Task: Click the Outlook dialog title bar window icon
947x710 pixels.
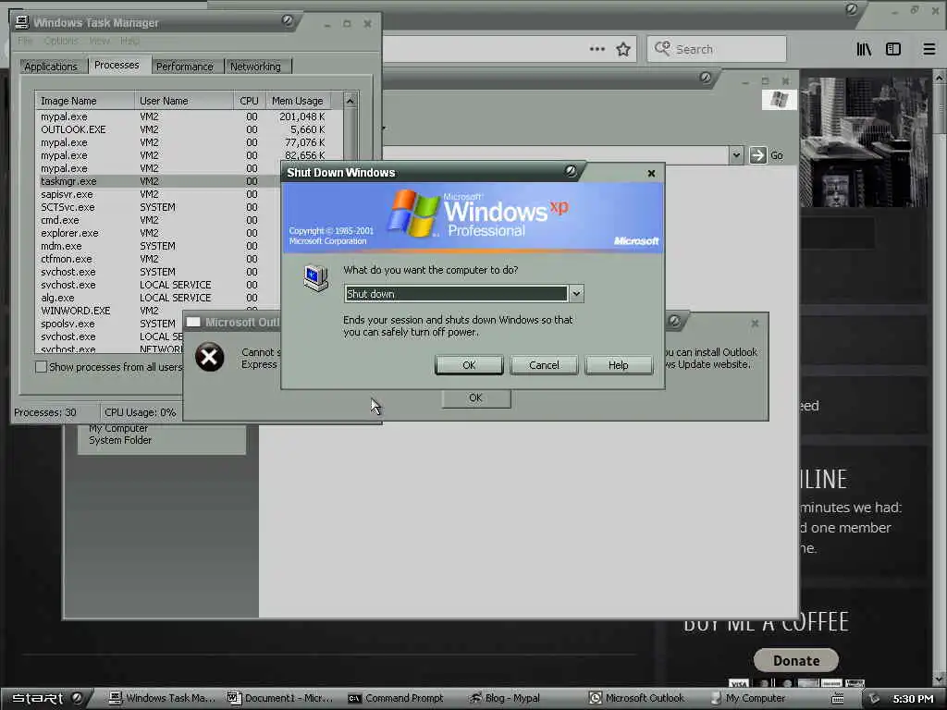Action: click(193, 323)
